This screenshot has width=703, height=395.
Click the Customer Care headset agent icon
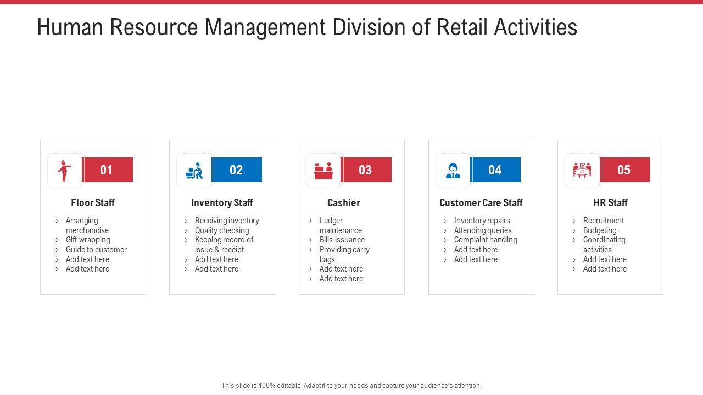pos(453,171)
